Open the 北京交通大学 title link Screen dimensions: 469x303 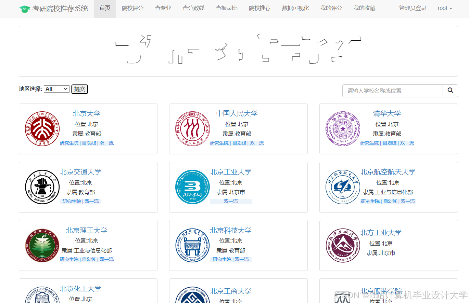pos(80,172)
